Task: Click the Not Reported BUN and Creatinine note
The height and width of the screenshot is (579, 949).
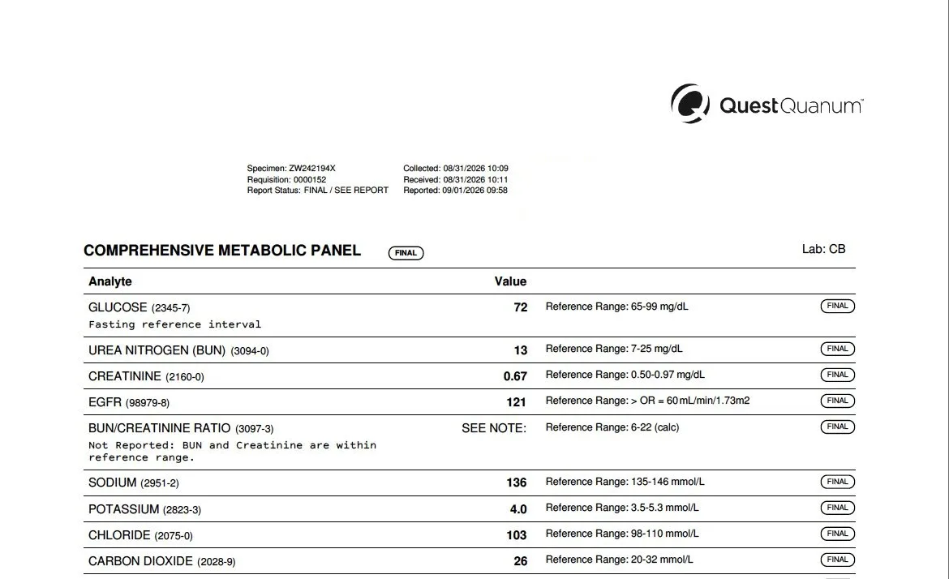Action: tap(233, 452)
